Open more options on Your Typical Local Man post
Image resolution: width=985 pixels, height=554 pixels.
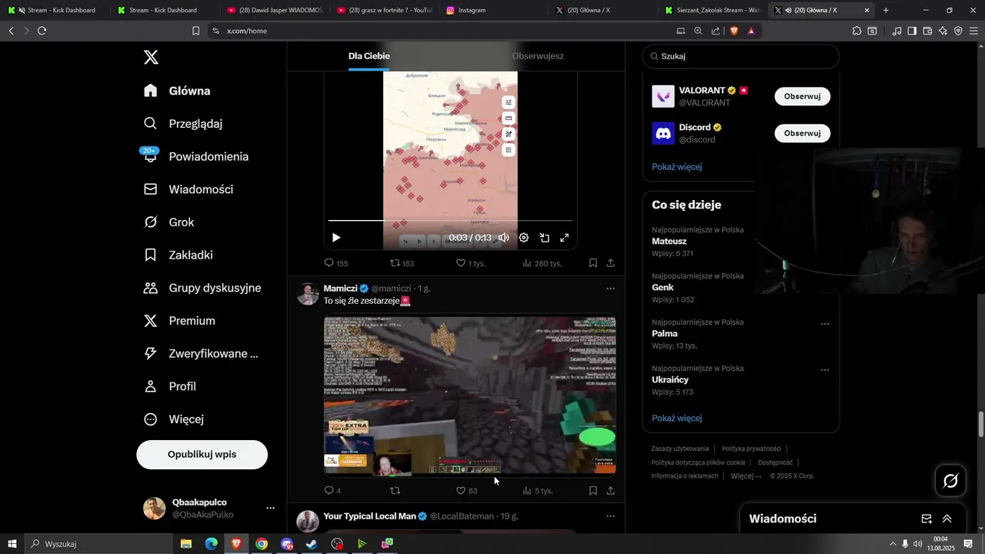pyautogui.click(x=610, y=516)
